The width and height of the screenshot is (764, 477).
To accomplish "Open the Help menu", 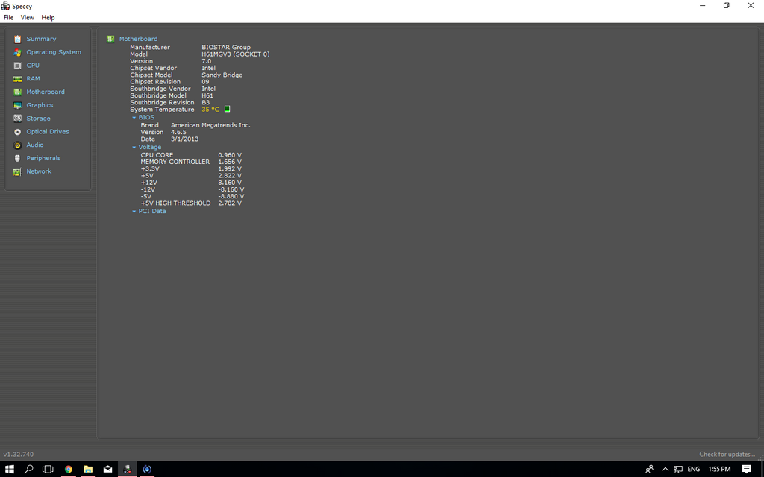I will (x=48, y=18).
